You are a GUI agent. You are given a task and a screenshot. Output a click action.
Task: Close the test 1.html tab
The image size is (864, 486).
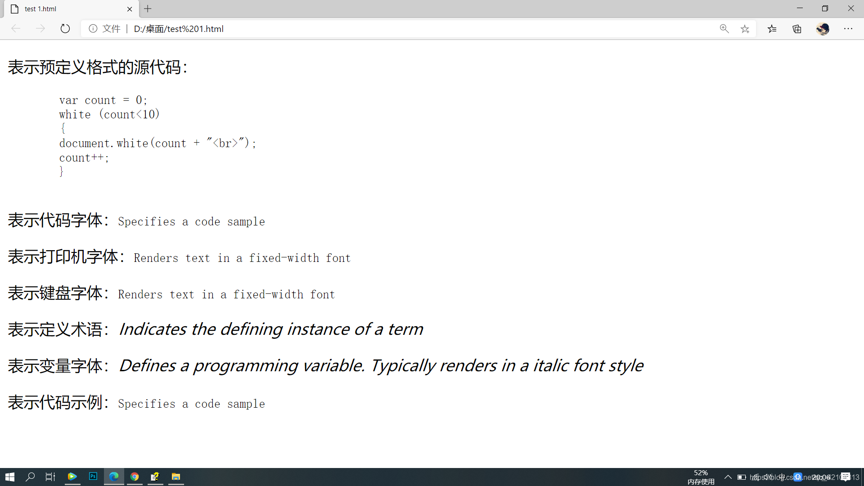click(130, 9)
